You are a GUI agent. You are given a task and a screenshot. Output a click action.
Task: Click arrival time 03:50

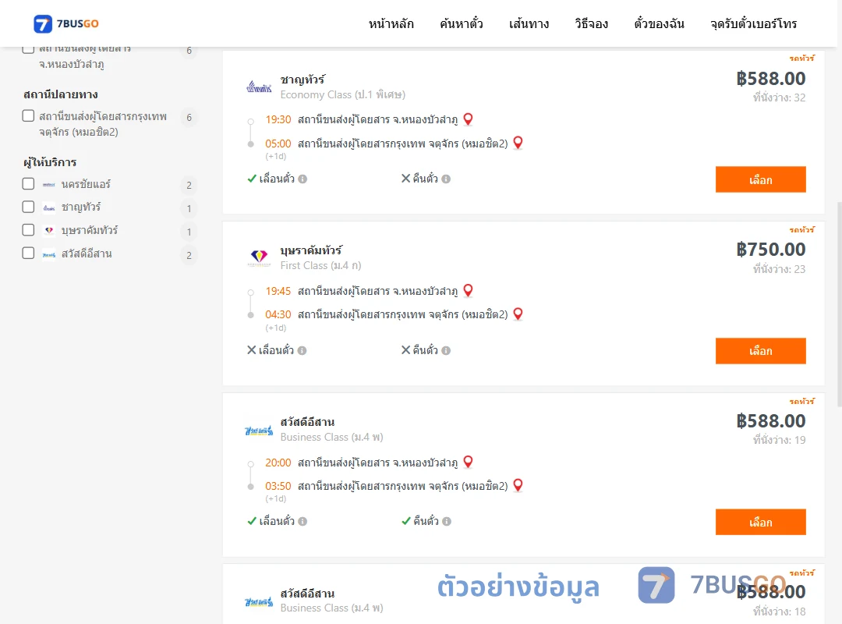coord(278,486)
